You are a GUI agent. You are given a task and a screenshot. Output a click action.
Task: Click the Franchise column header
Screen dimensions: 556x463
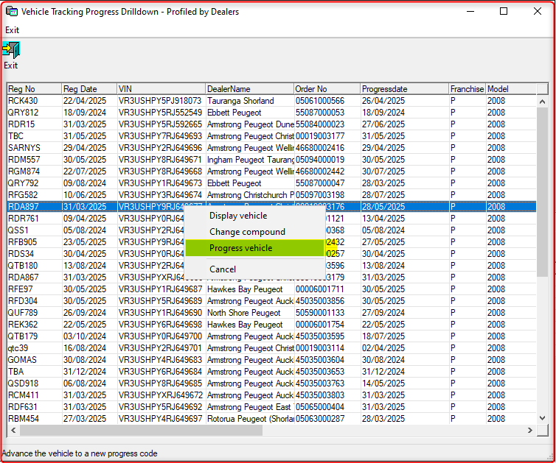pos(466,89)
